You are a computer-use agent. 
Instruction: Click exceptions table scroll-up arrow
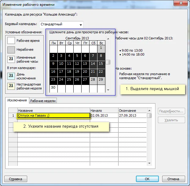(149, 111)
